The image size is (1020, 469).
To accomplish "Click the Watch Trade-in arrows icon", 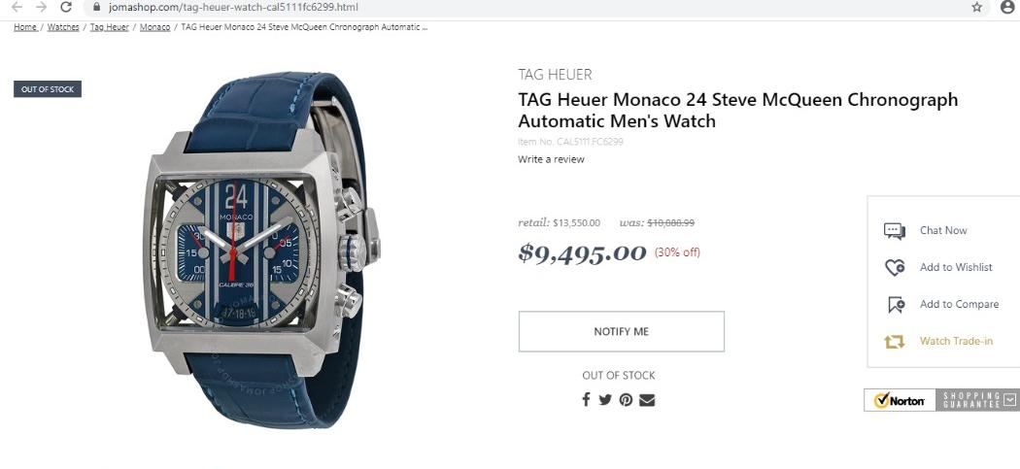I will point(895,342).
